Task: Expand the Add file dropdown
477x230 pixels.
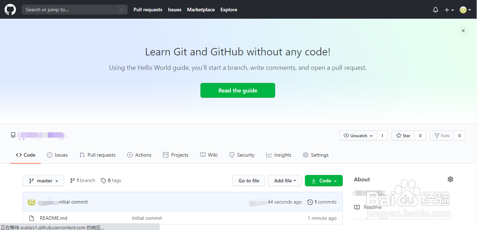Action: (285, 181)
